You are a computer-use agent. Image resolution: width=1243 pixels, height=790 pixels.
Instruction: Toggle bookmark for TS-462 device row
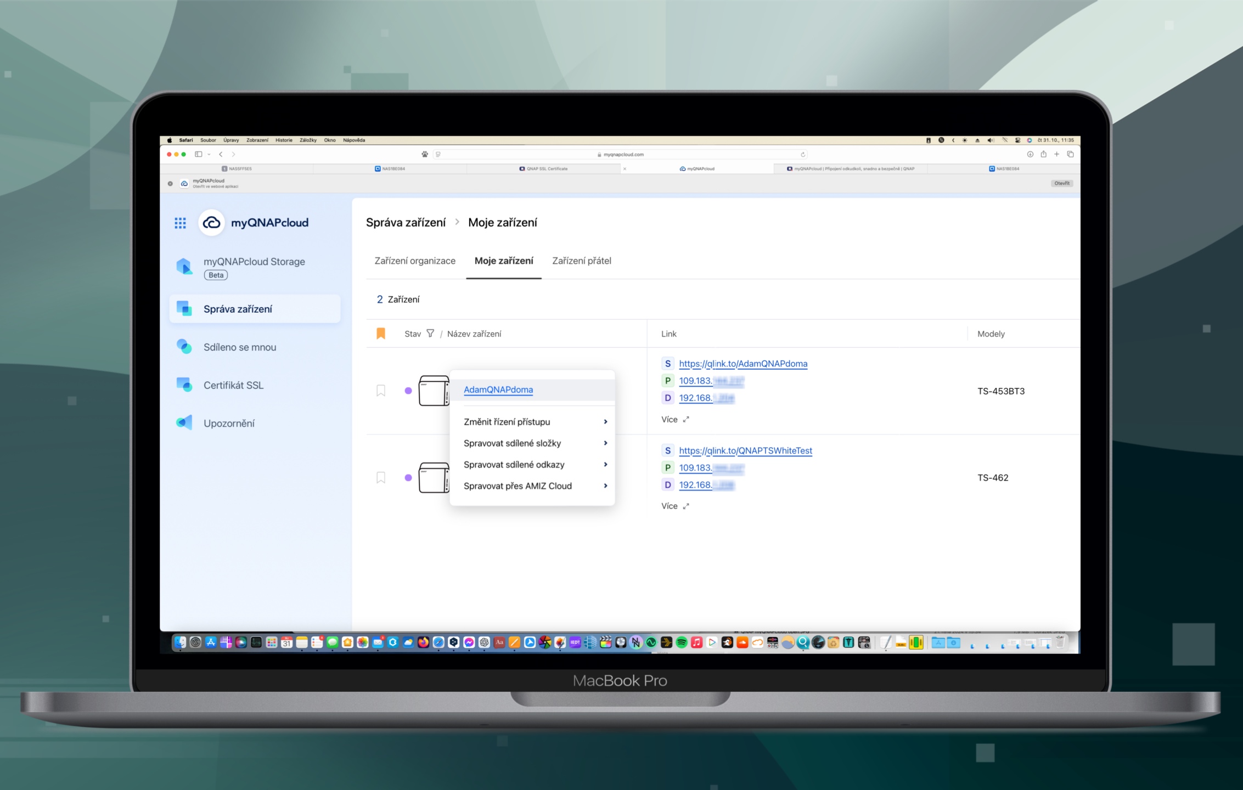click(381, 477)
